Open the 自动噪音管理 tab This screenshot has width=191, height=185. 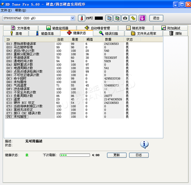97,28
